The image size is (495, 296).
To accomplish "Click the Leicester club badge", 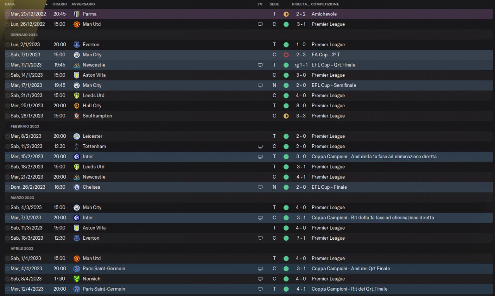I will tap(77, 136).
